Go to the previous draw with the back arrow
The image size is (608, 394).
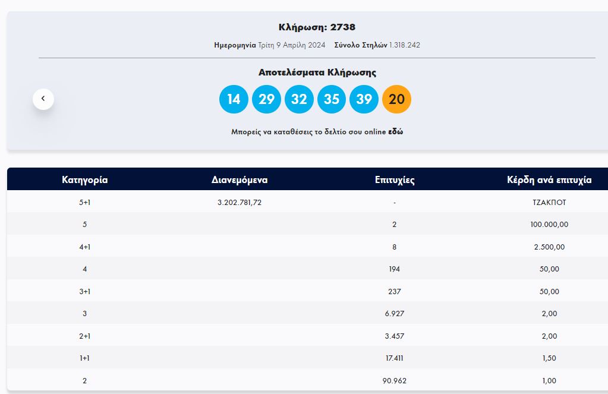(x=43, y=99)
